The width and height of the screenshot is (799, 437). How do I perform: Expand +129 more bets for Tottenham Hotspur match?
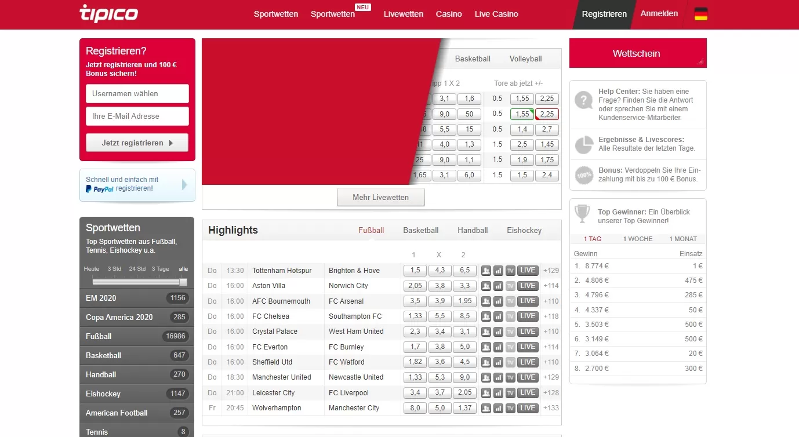point(551,271)
